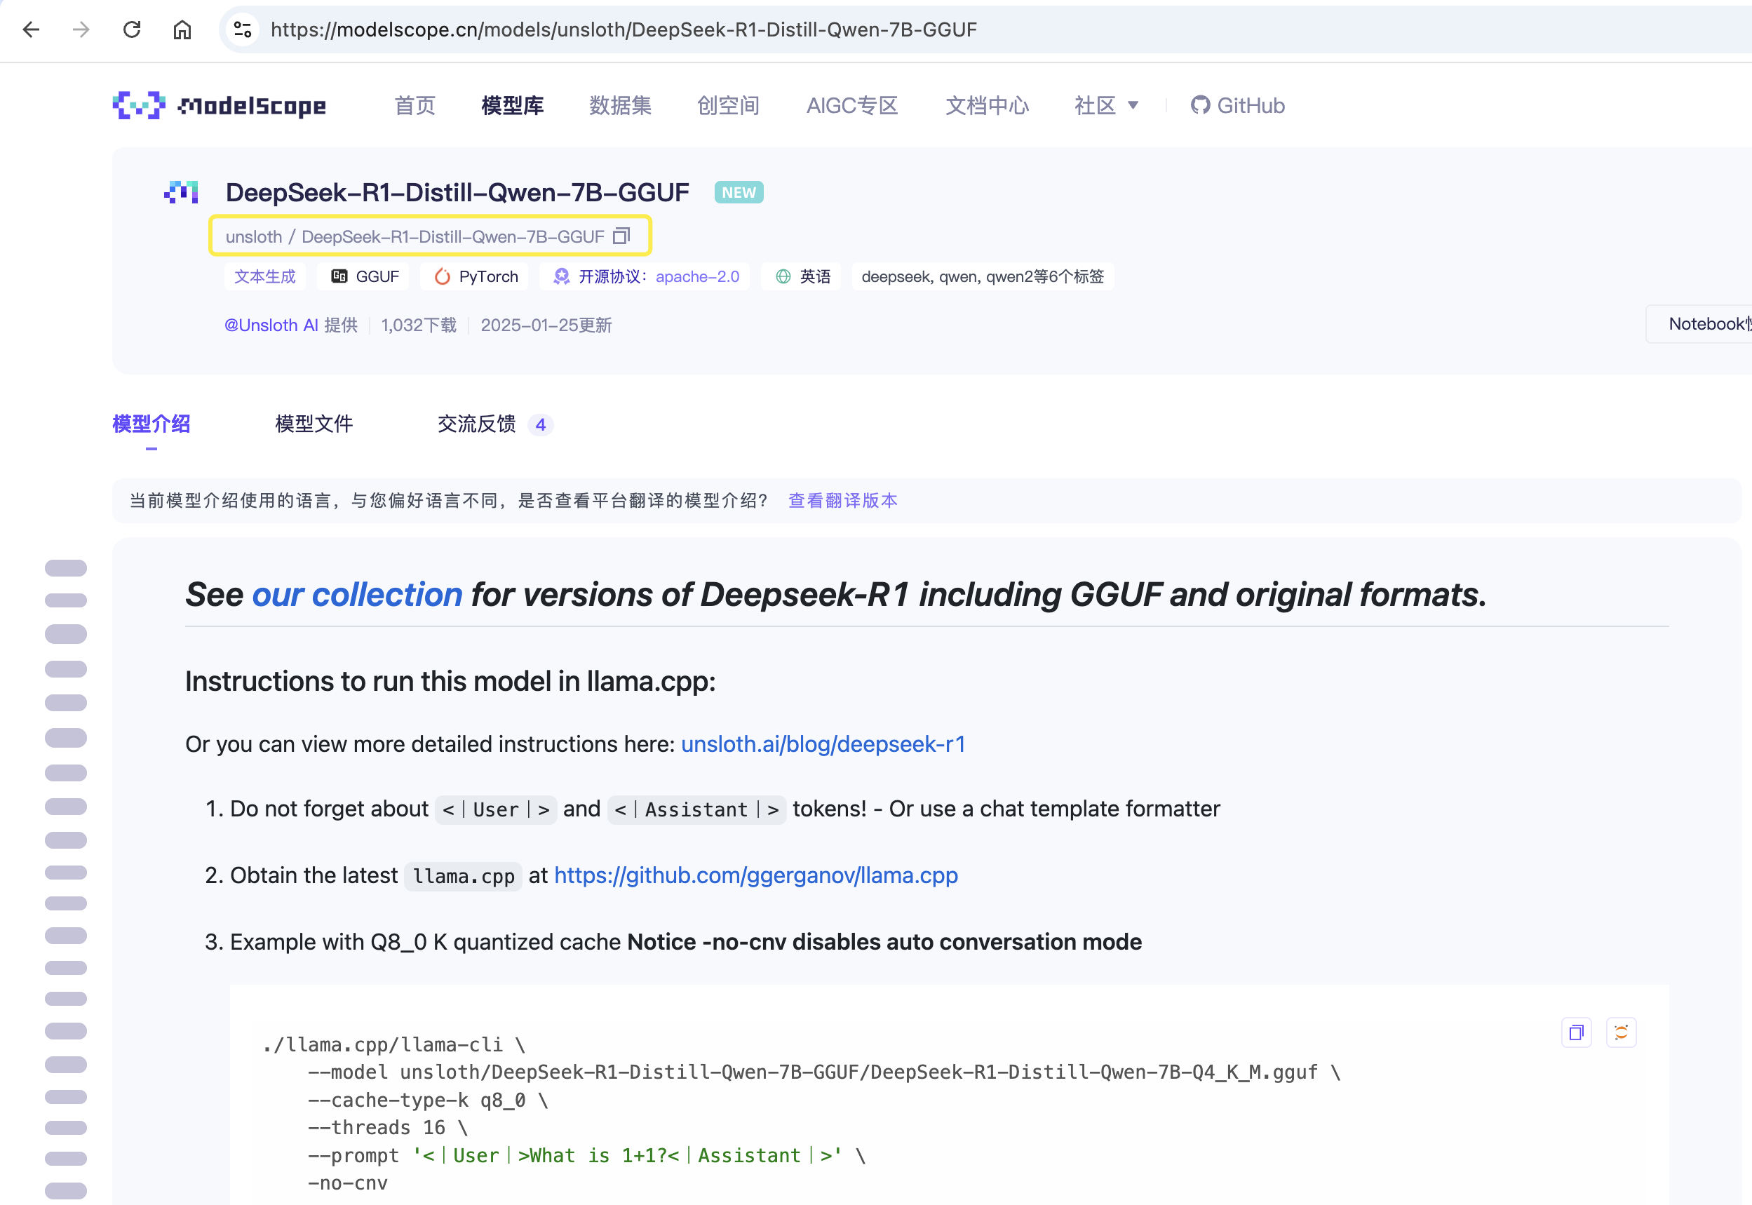Click 查看翻译版本 link
This screenshot has height=1205, width=1752.
(x=843, y=501)
